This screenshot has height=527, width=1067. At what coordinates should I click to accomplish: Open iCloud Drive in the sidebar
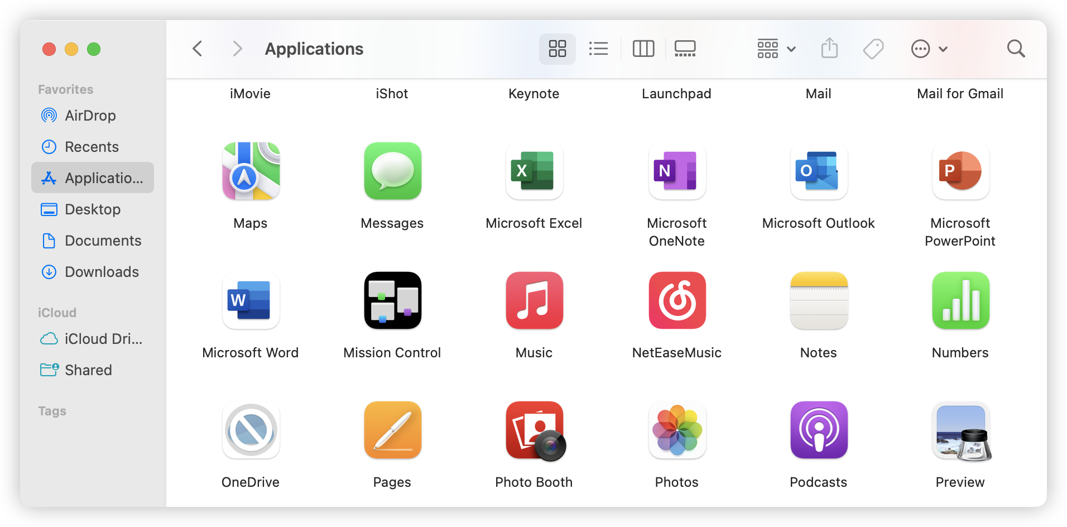pyautogui.click(x=93, y=339)
